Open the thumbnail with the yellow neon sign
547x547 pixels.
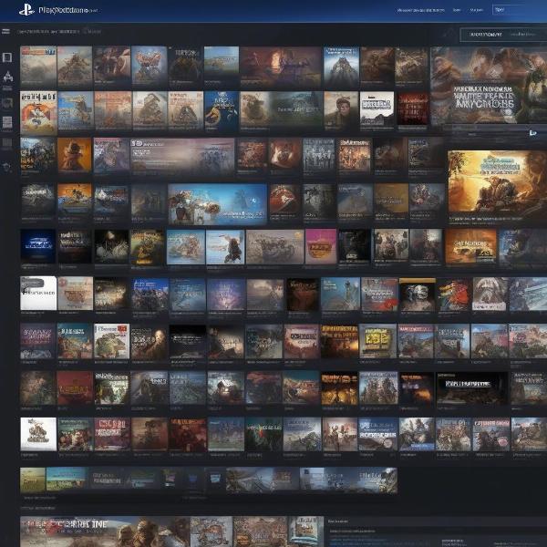click(x=377, y=341)
